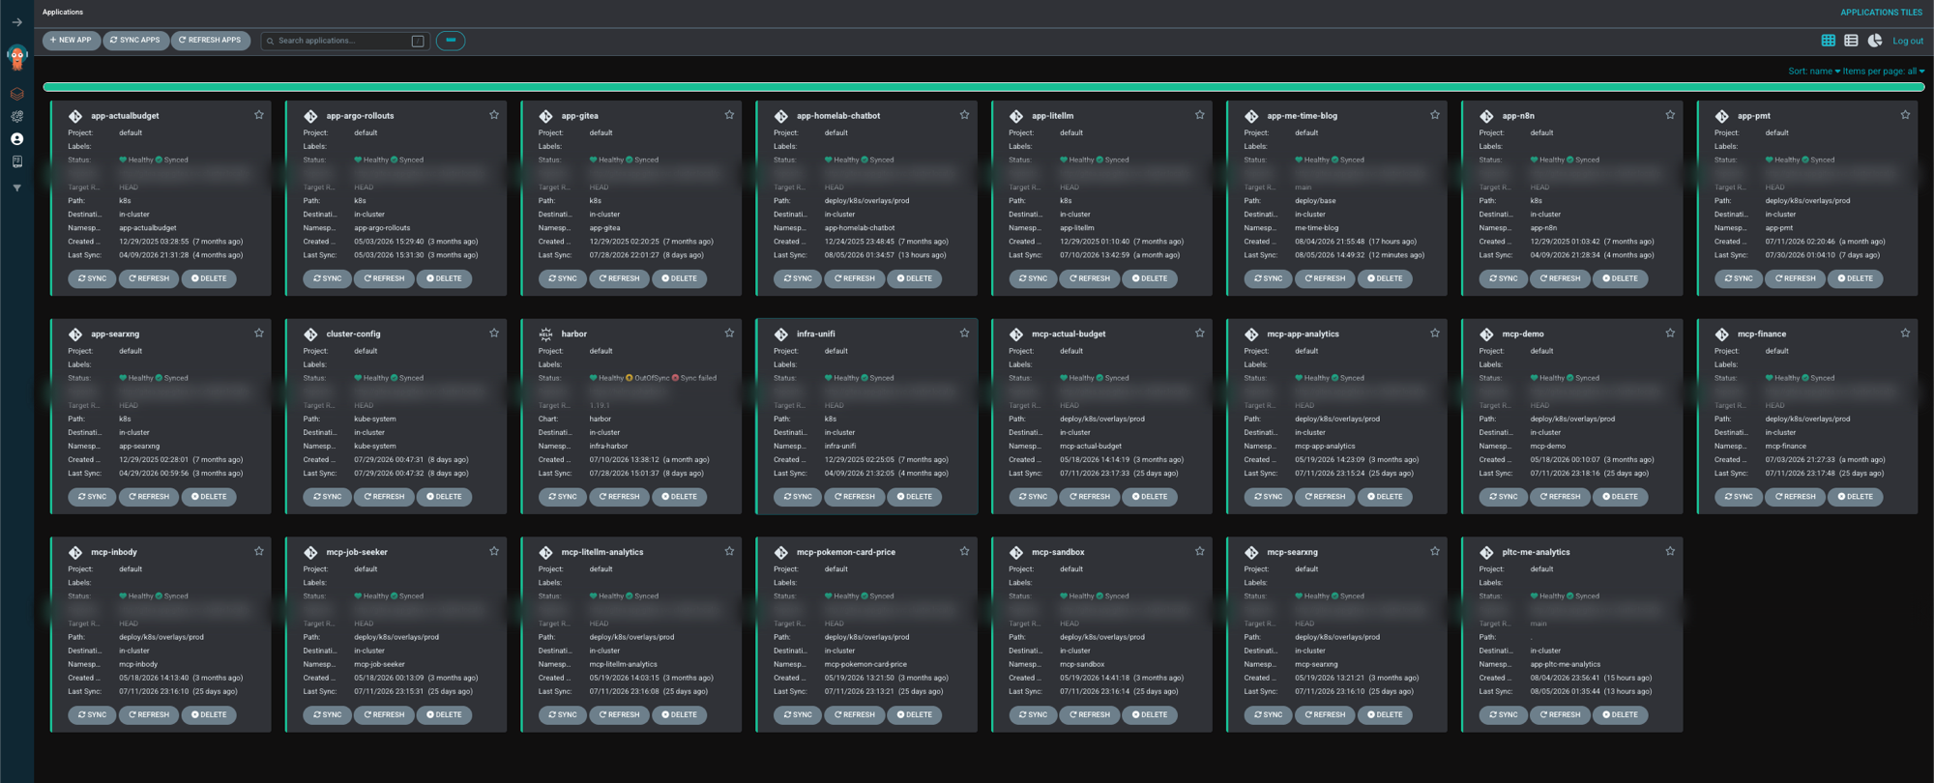The width and height of the screenshot is (1934, 783).
Task: Open mcp-actual-budget application title
Action: click(1069, 334)
